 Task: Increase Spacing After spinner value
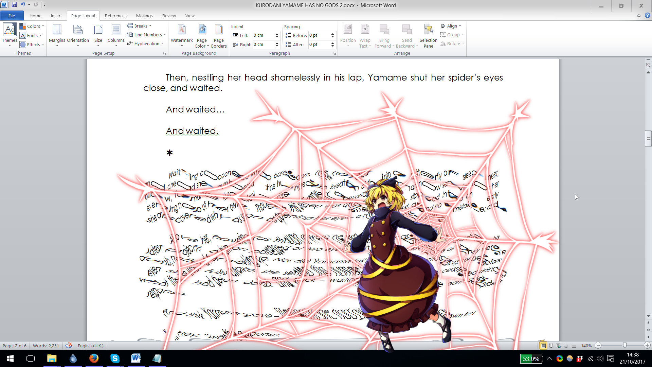coord(333,43)
